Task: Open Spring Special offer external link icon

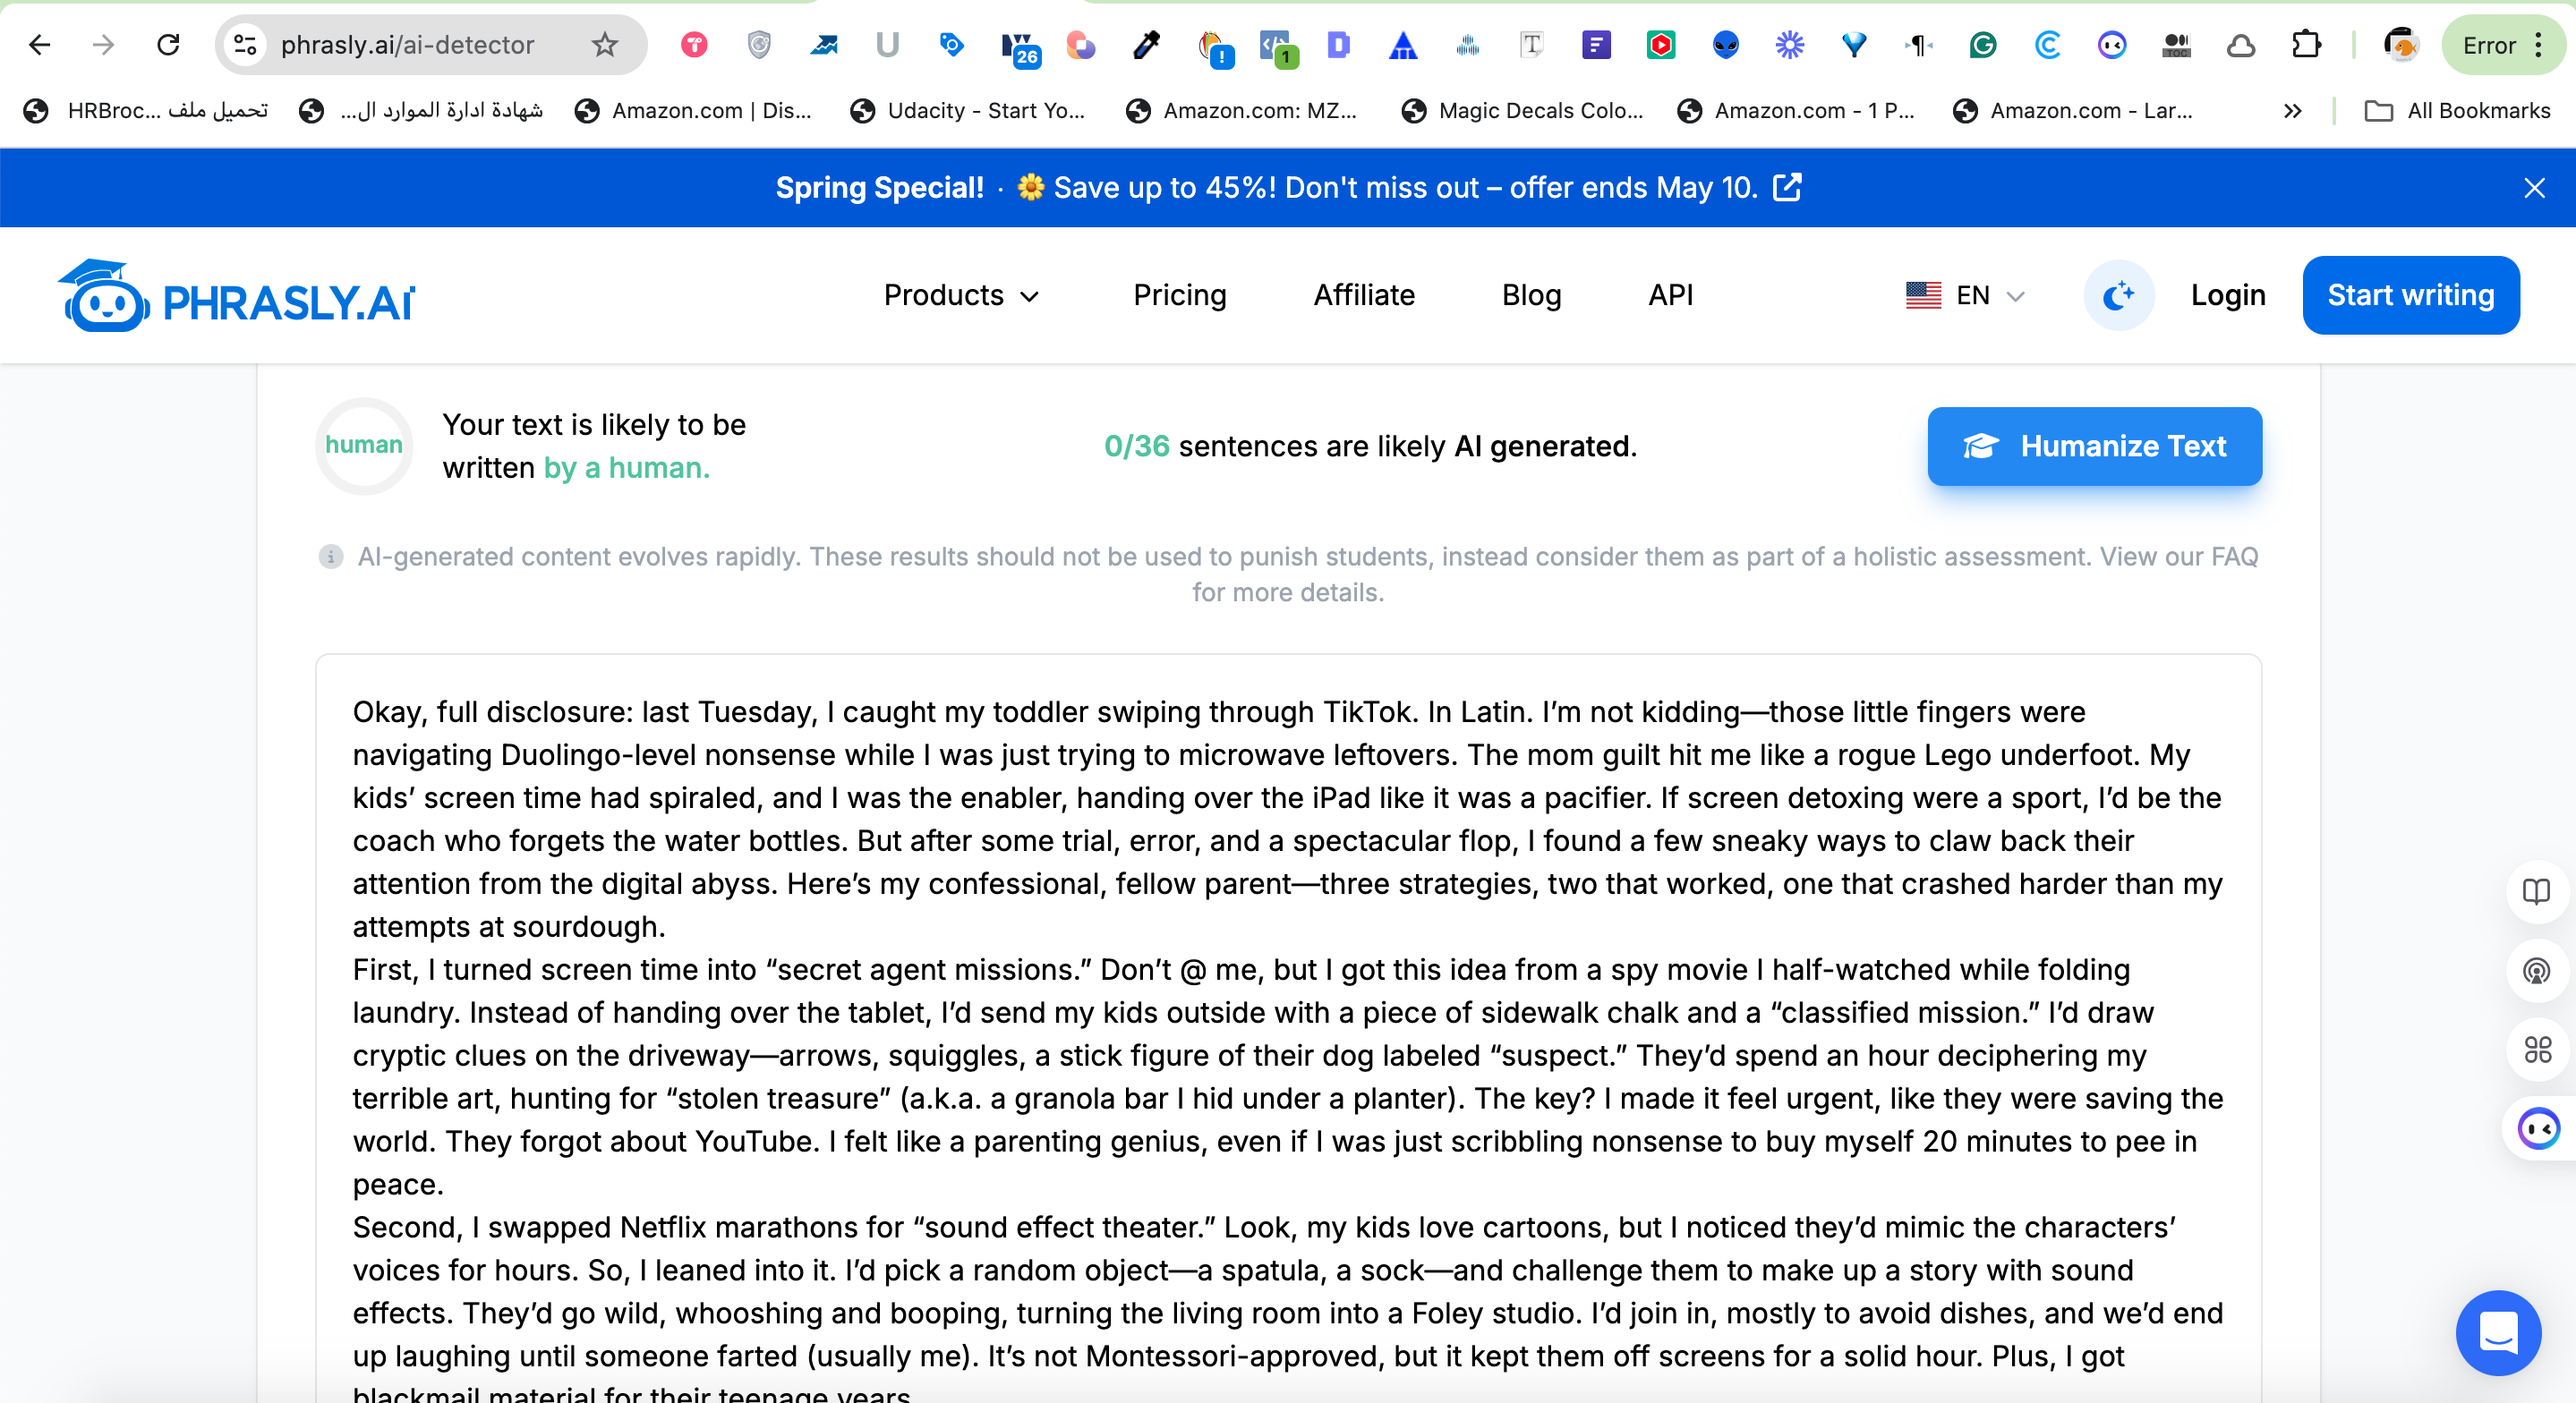Action: click(x=1787, y=187)
